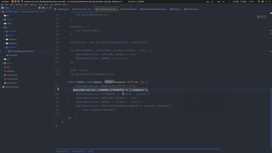This screenshot has height=153, width=272.
Task: Click the yellow lightbulb intention icon
Action: point(58,89)
